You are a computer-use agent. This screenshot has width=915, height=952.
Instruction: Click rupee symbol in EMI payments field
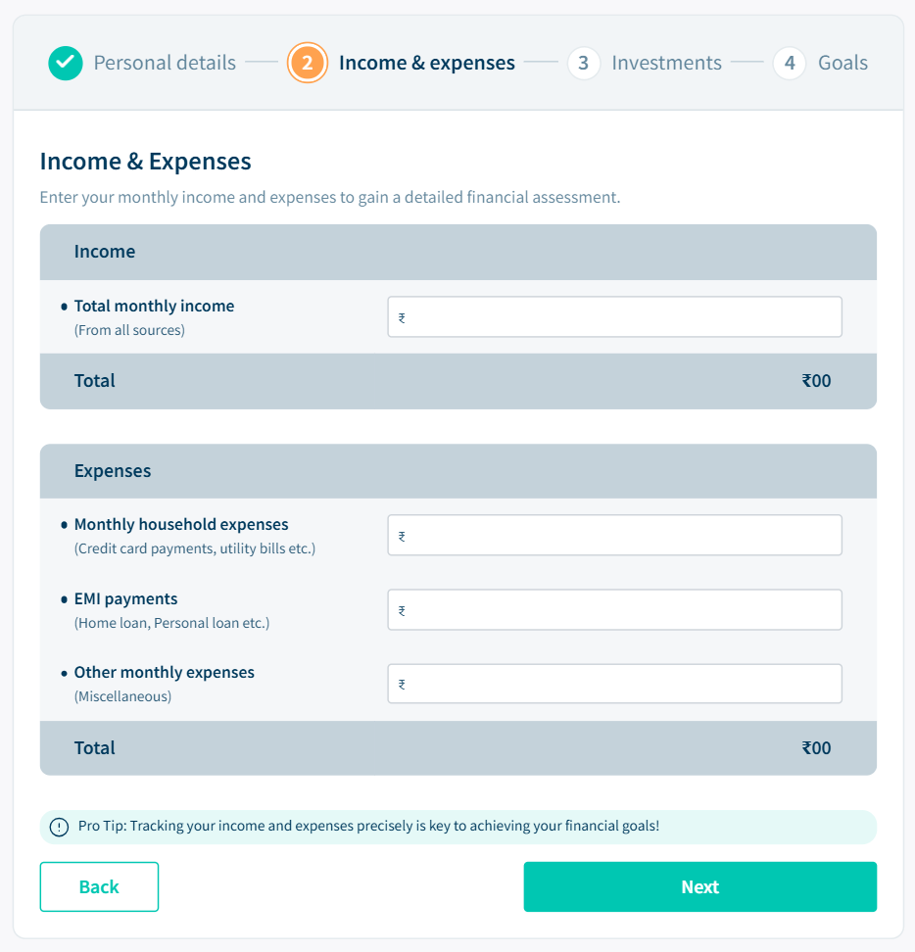(402, 610)
